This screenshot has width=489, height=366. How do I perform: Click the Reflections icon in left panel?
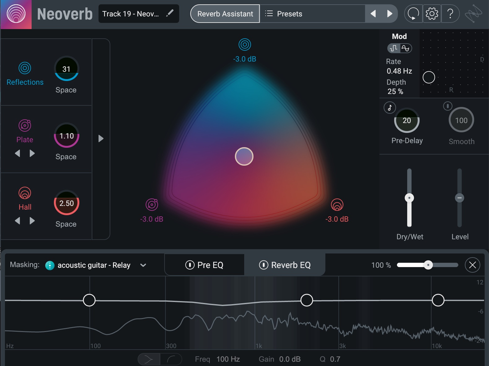pos(25,68)
